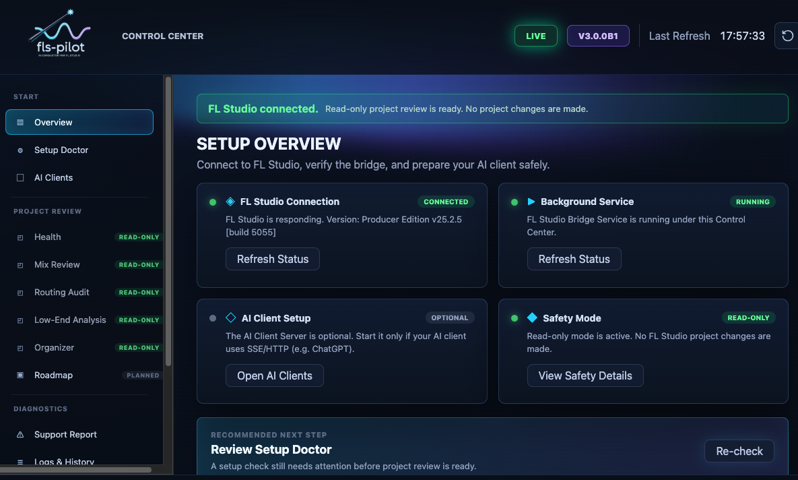
Task: Click the V3.0.0B1 version badge
Action: click(598, 36)
